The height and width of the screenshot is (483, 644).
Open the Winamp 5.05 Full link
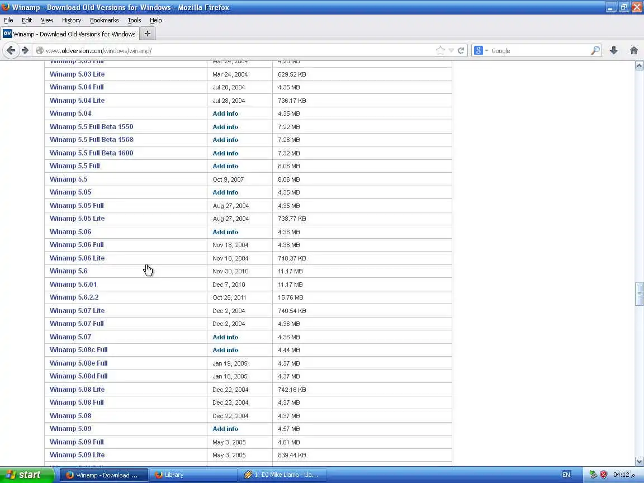point(77,205)
